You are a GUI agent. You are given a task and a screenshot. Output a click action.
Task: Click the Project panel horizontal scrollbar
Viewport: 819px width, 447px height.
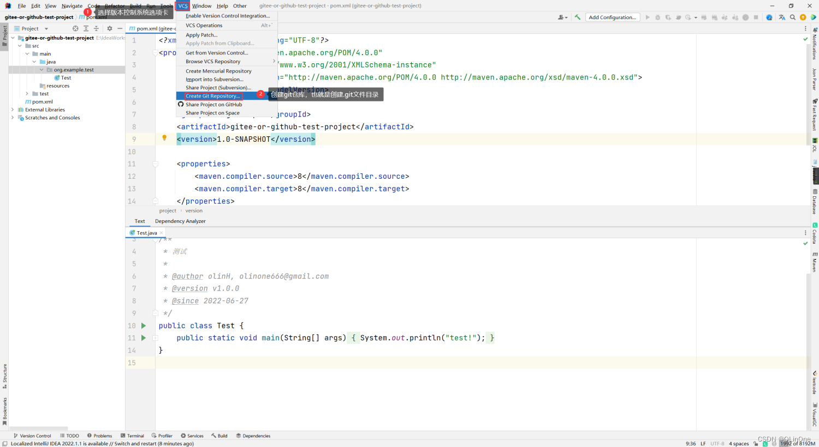coord(38,428)
